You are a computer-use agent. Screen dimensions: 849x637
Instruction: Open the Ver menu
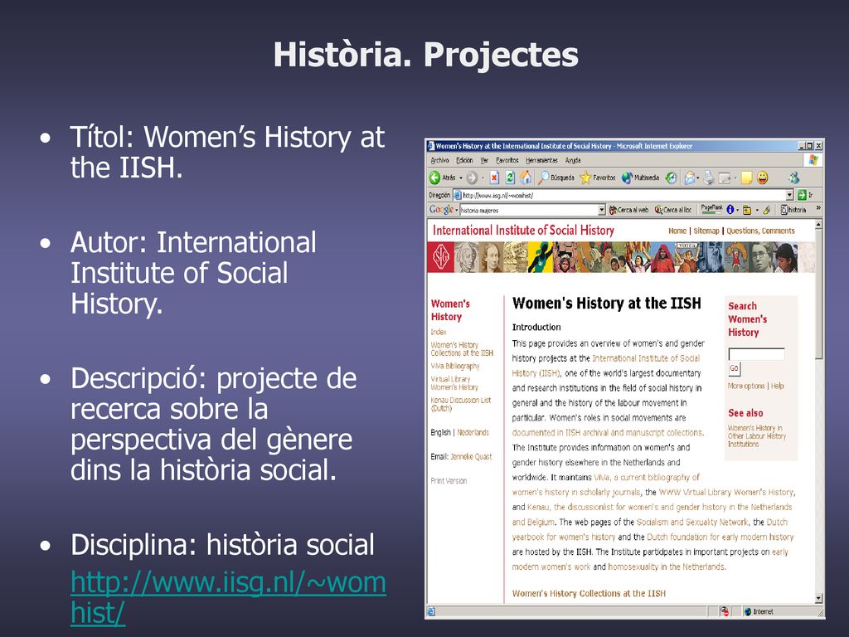[484, 160]
